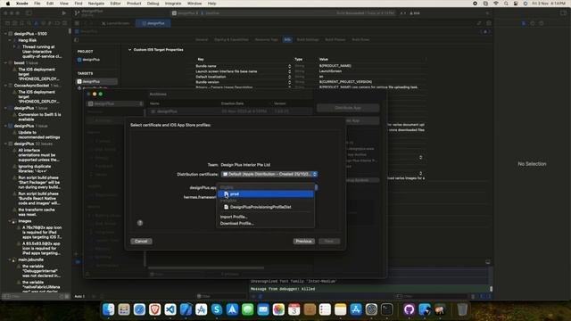Open the Integrate menu
Screen dimensions: 571x321
pyautogui.click(x=173, y=4)
